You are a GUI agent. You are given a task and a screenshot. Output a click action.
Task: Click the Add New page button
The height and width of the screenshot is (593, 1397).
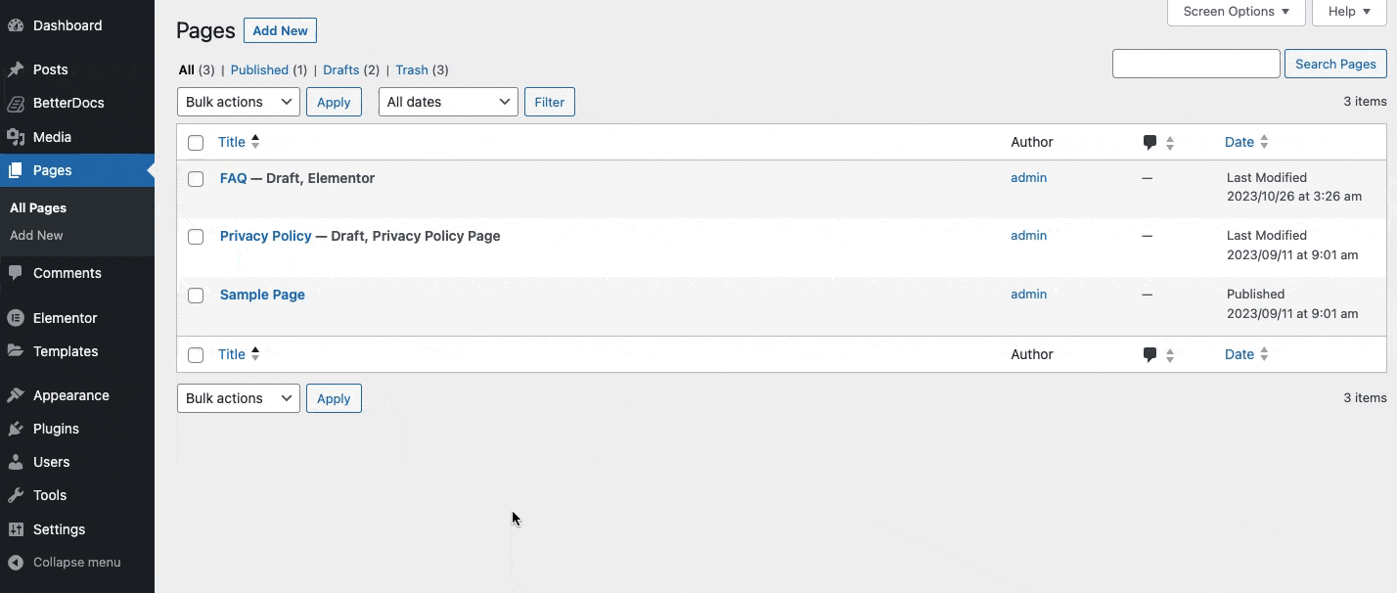point(280,30)
